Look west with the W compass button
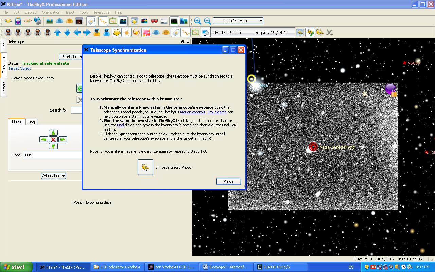The image size is (435, 272). tap(38, 32)
